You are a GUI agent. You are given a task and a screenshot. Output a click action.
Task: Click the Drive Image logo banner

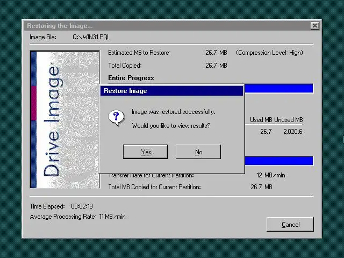tap(65, 119)
